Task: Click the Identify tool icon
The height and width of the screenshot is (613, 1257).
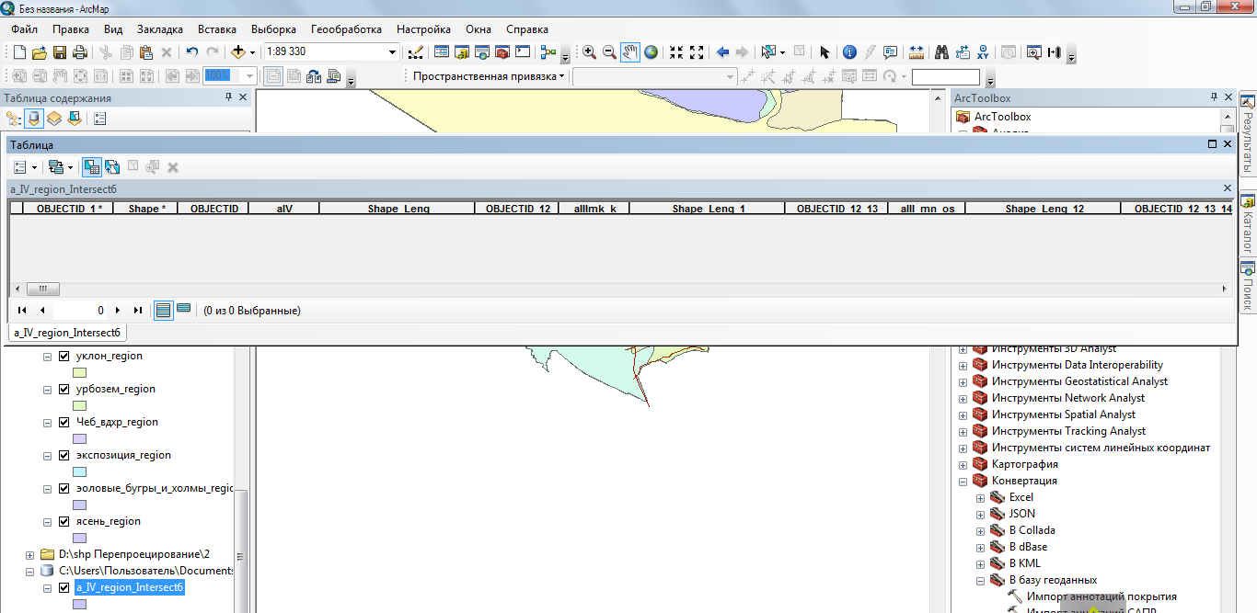Action: [849, 52]
